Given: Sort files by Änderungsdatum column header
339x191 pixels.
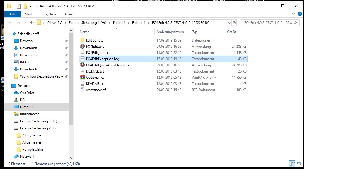Looking at the screenshot, I should [170, 32].
